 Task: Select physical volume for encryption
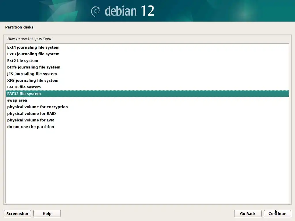coord(147,107)
